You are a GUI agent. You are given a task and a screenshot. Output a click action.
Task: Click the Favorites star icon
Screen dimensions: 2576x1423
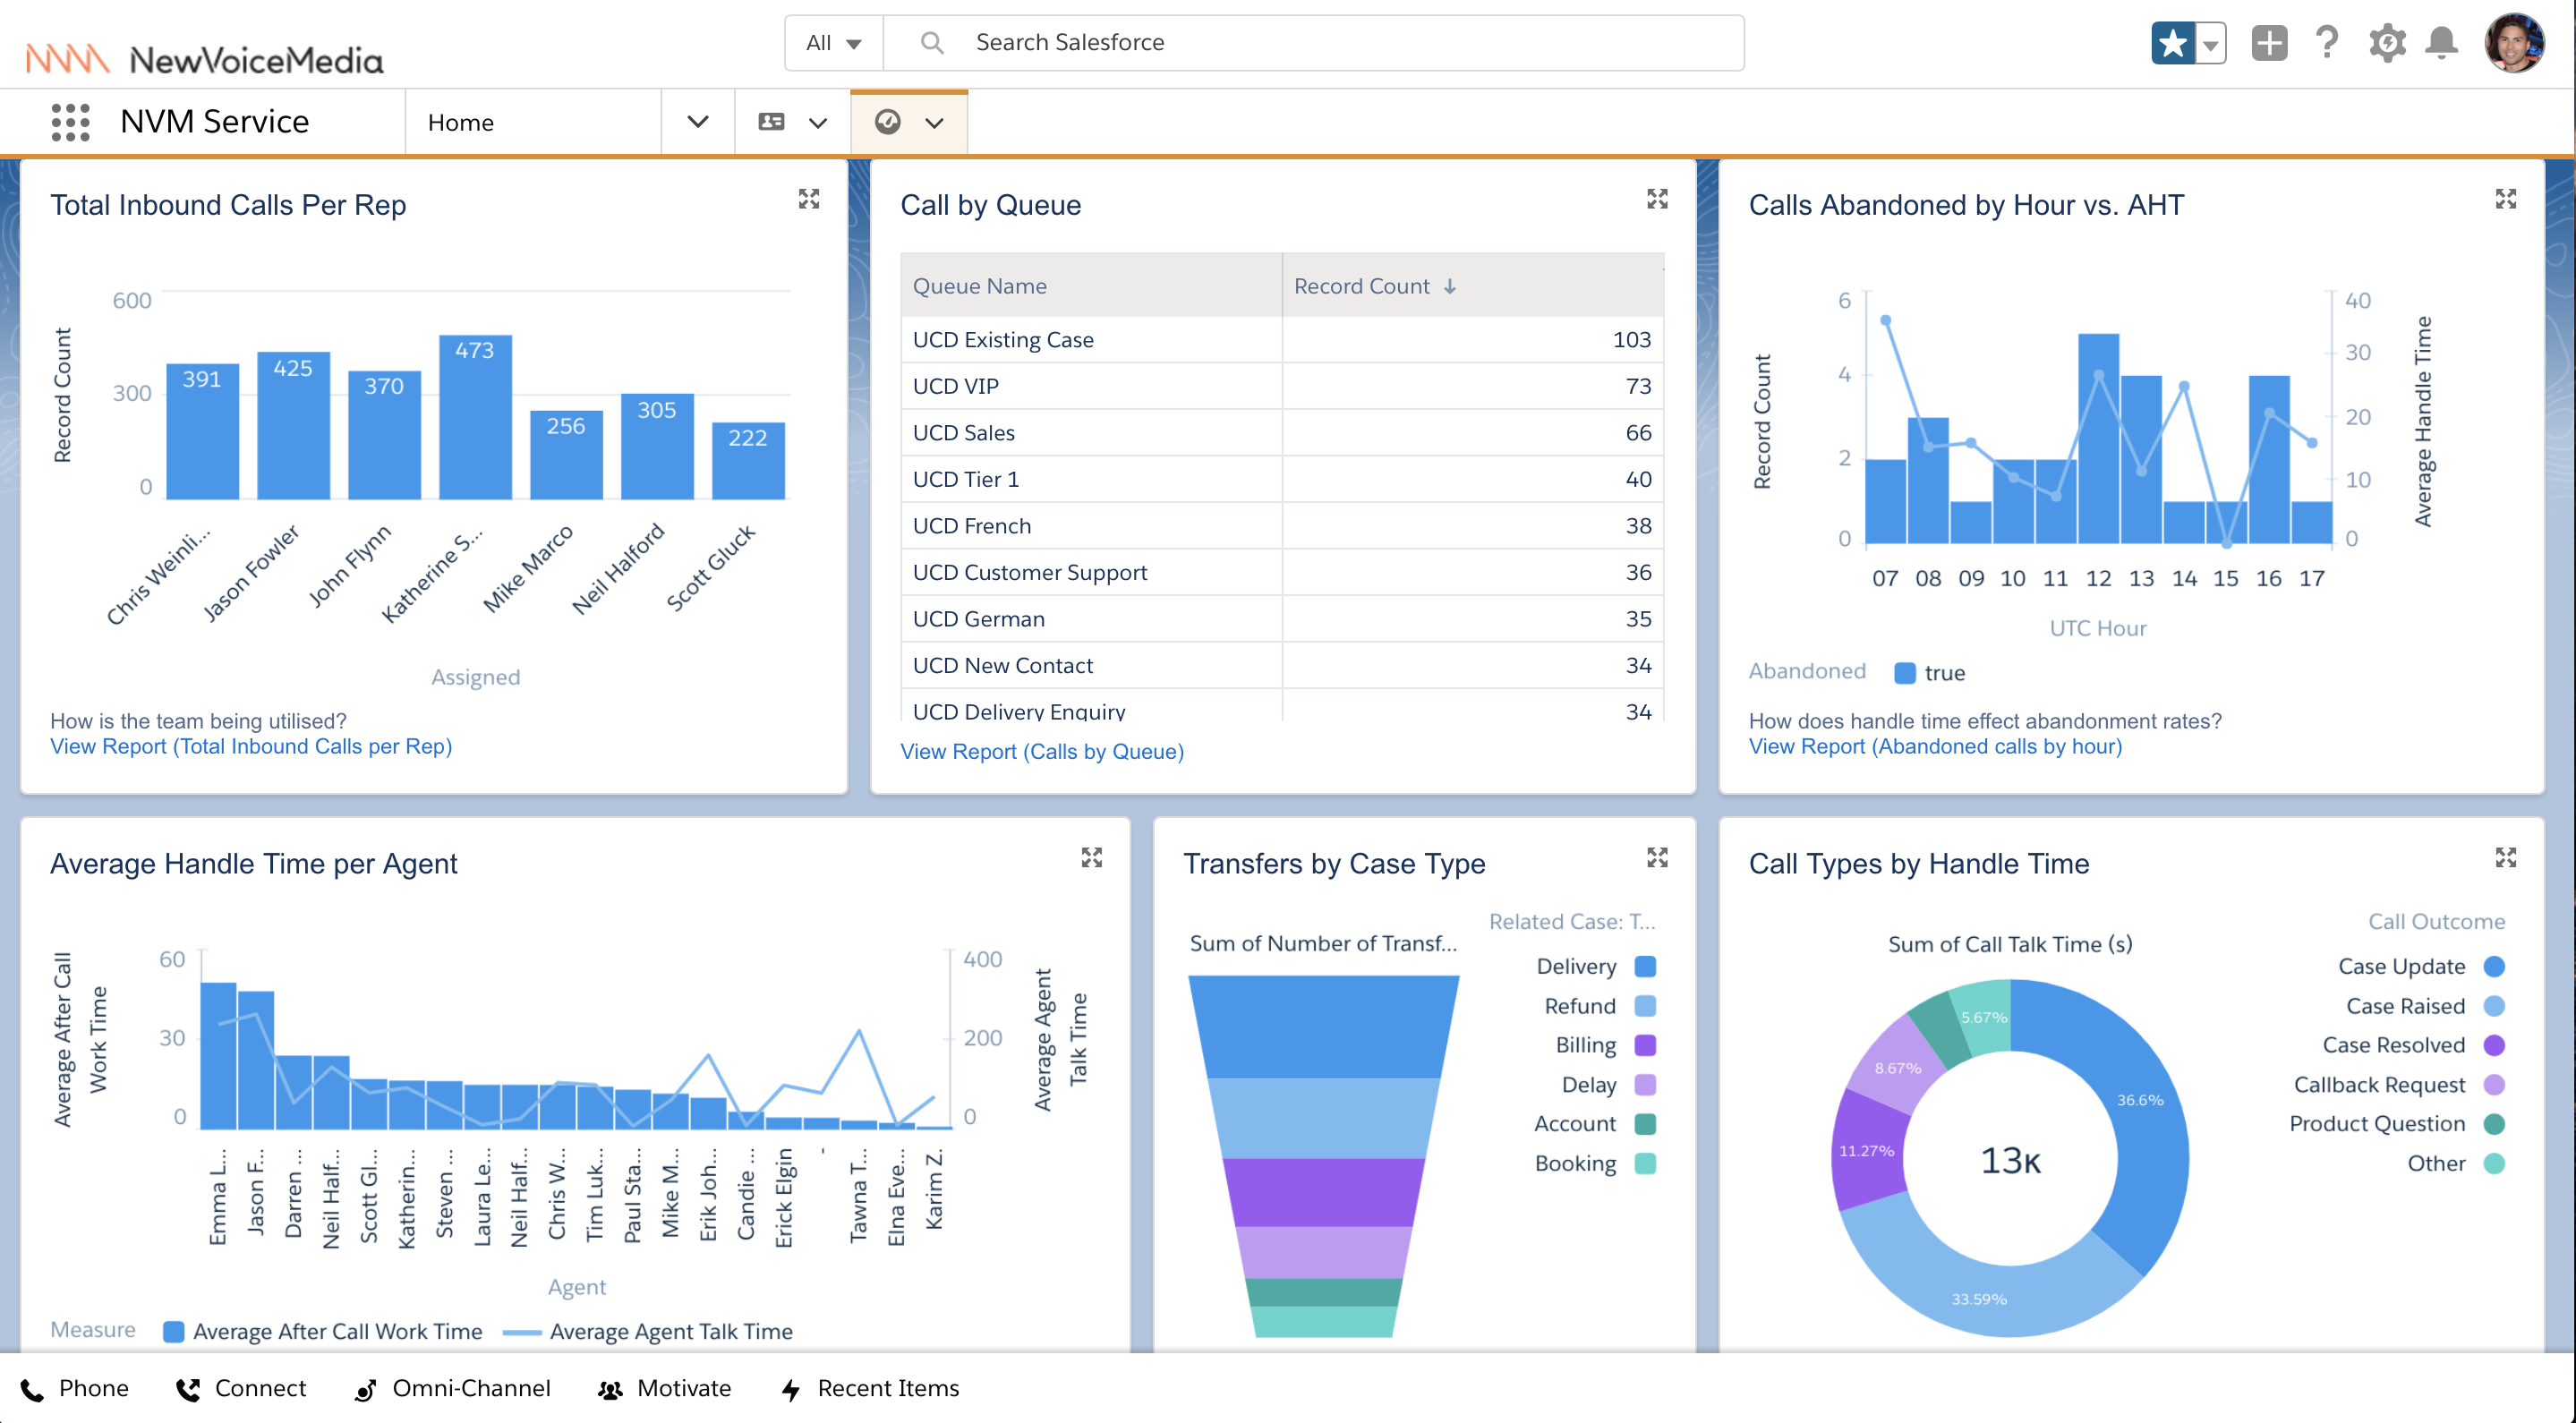point(2172,43)
